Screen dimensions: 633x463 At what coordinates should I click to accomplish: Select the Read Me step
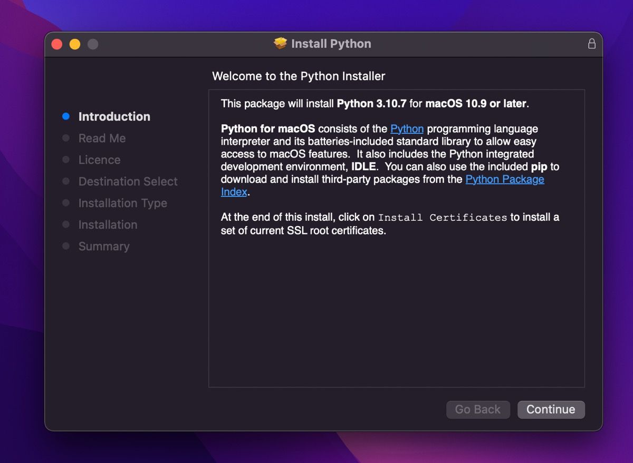(102, 138)
